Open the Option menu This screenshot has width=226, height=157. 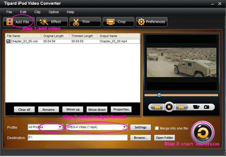point(53,12)
